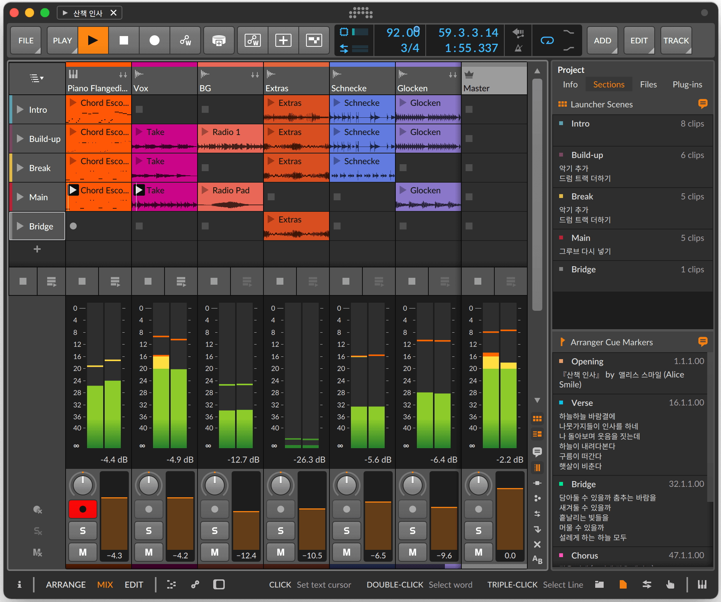721x602 pixels.
Task: Solo the Vox track
Action: 148,531
